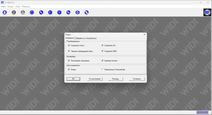Viewport: 212px width, 115px height.
Task: Enable Параметры & Эквалайзер autosave checkbox
Action: 103,70
